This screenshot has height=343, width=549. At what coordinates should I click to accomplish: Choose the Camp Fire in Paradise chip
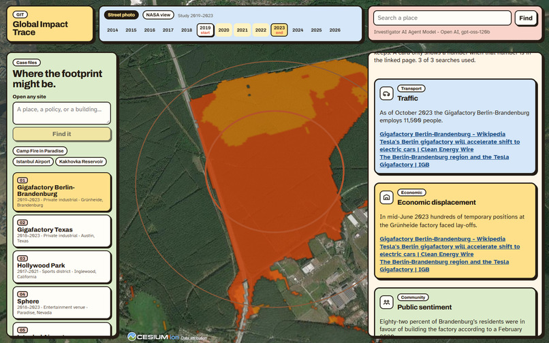pos(40,151)
